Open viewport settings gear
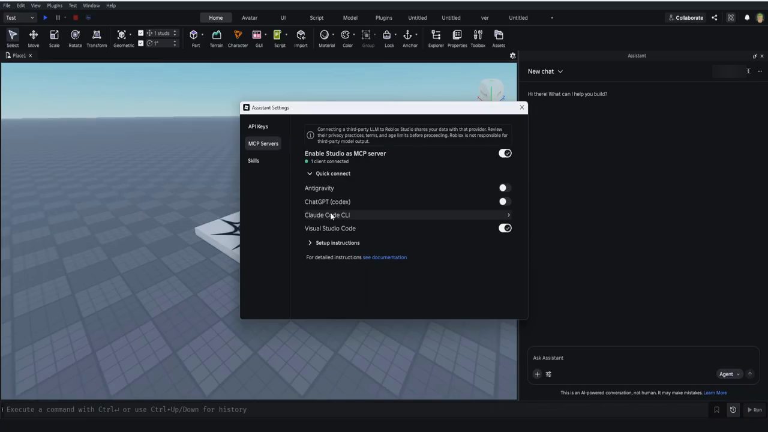This screenshot has height=432, width=768. [512, 55]
